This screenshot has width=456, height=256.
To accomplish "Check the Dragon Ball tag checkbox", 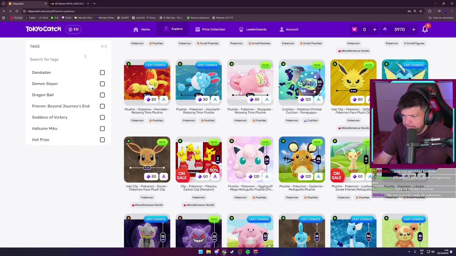I will 102,95.
